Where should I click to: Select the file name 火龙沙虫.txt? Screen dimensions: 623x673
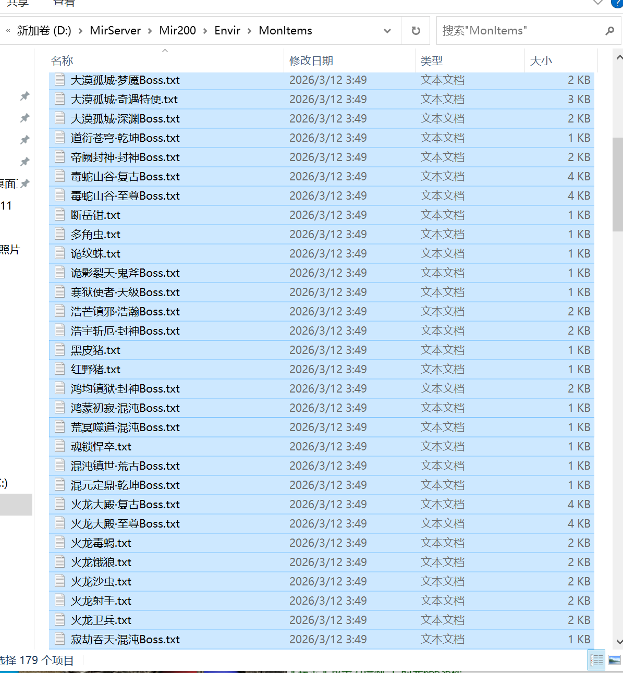[x=101, y=581]
